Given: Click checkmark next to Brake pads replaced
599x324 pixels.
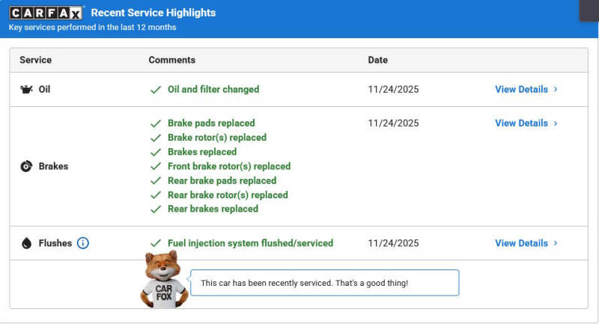Looking at the screenshot, I should [156, 123].
